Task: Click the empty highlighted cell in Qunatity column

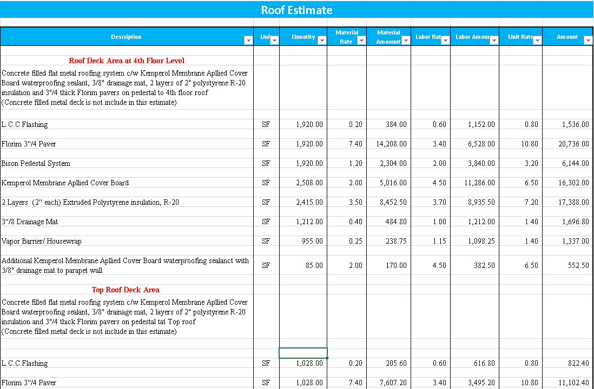Action: tap(303, 353)
